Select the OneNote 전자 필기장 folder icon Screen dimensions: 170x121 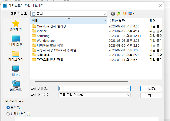coord(34,26)
